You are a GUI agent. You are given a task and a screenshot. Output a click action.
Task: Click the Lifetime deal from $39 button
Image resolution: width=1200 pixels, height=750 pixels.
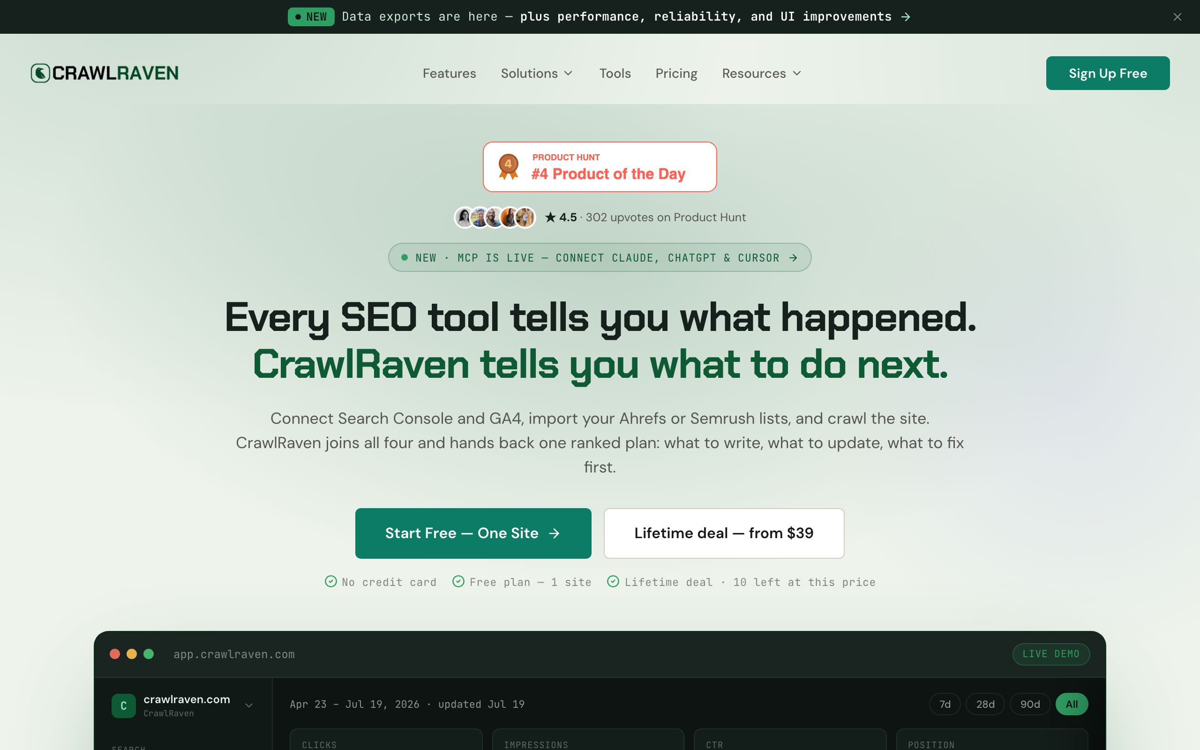[724, 533]
